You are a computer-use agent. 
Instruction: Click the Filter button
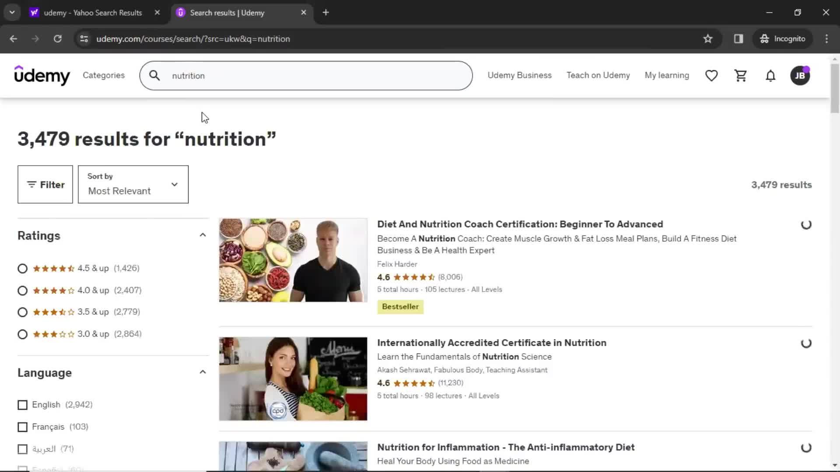coord(45,184)
